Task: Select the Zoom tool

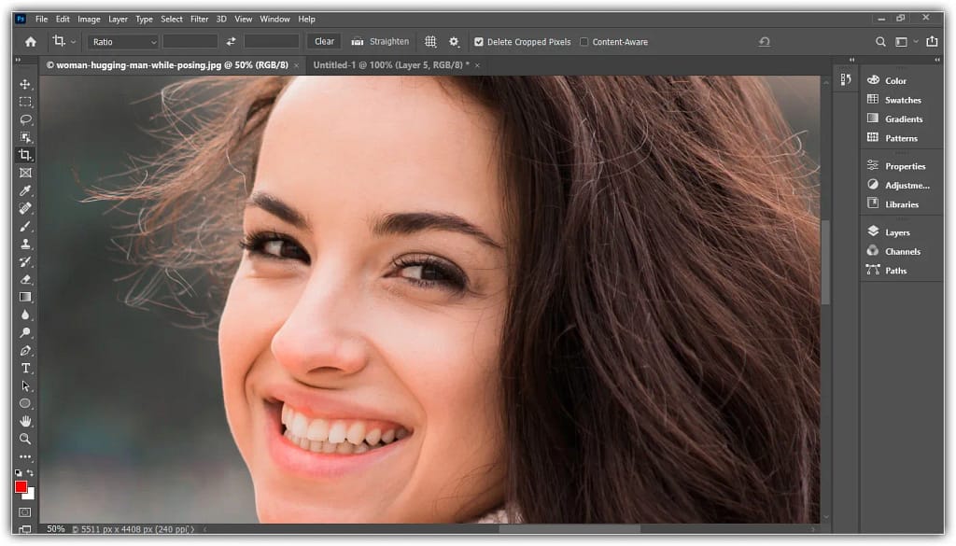Action: (x=25, y=439)
